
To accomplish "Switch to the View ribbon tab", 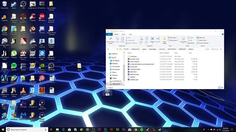I will (x=130, y=34).
